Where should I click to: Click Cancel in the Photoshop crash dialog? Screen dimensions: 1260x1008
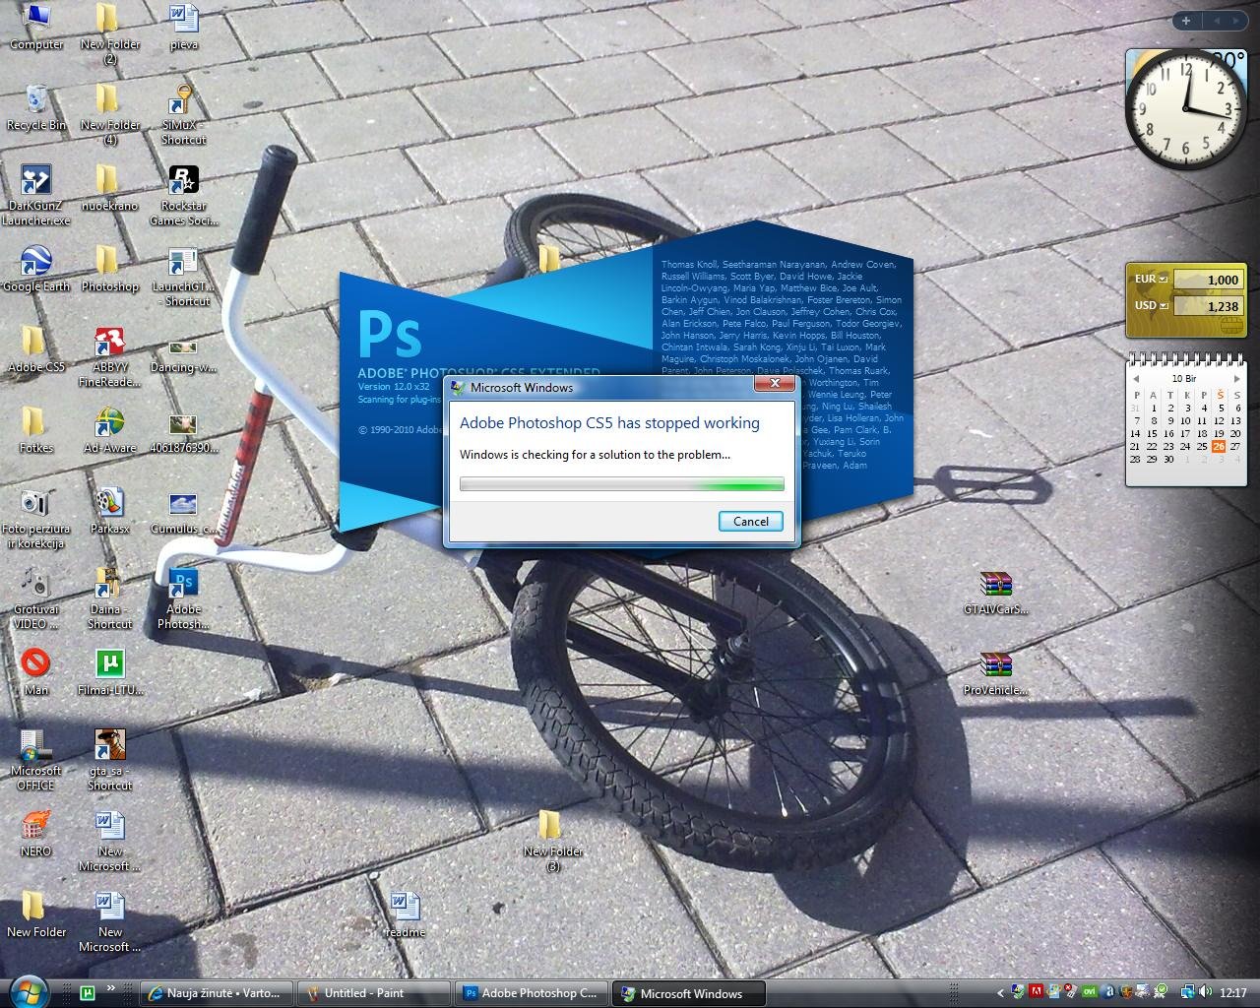(750, 522)
